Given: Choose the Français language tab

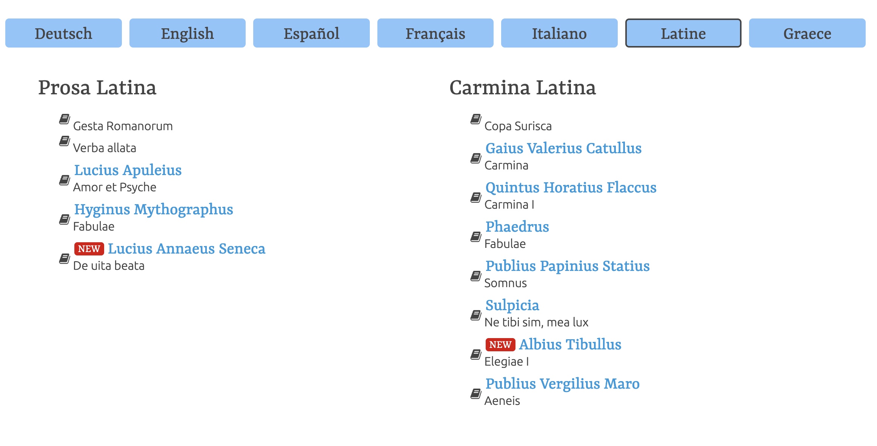Looking at the screenshot, I should point(435,33).
